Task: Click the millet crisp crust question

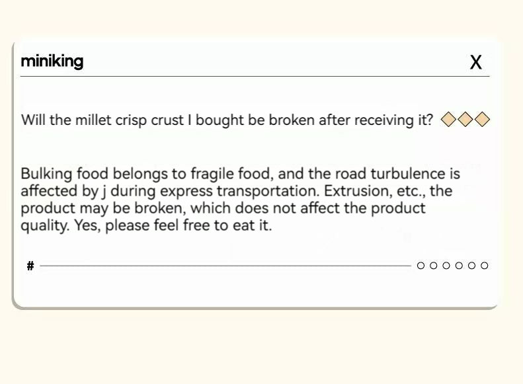Action: click(x=227, y=120)
